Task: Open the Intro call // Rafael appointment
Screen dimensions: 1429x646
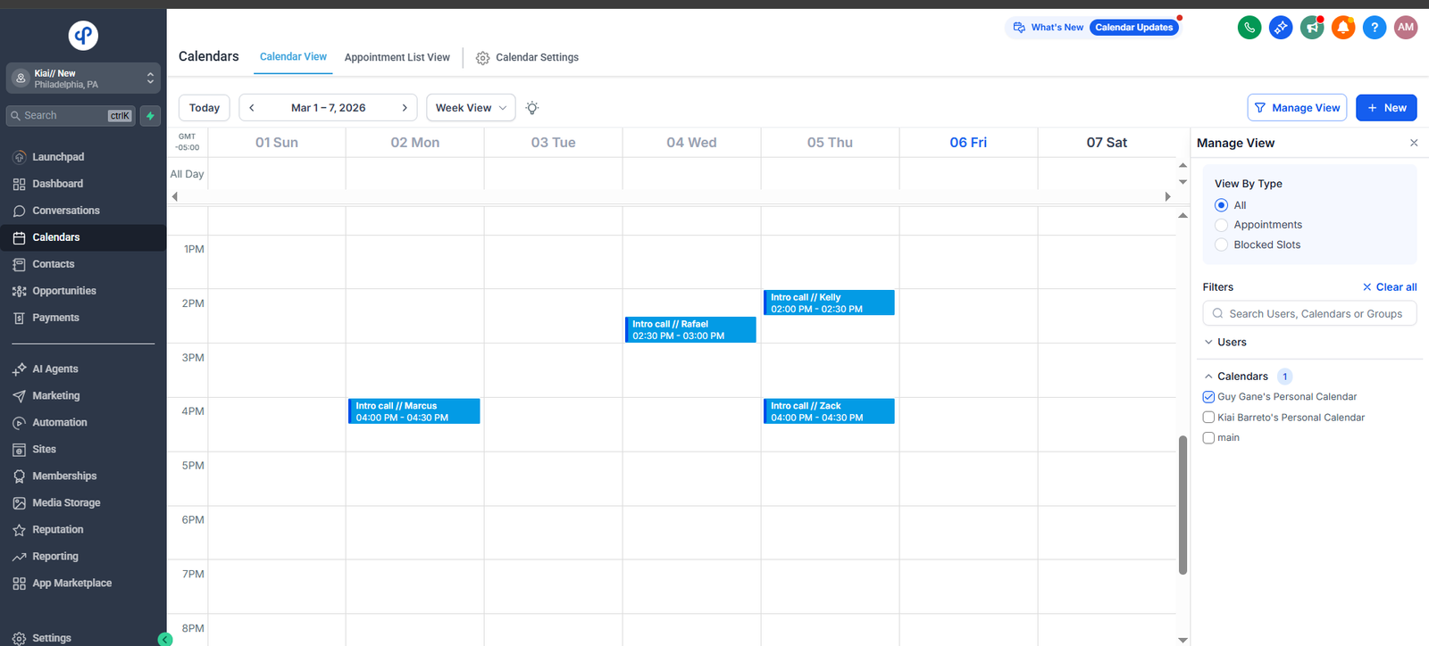Action: (x=690, y=329)
